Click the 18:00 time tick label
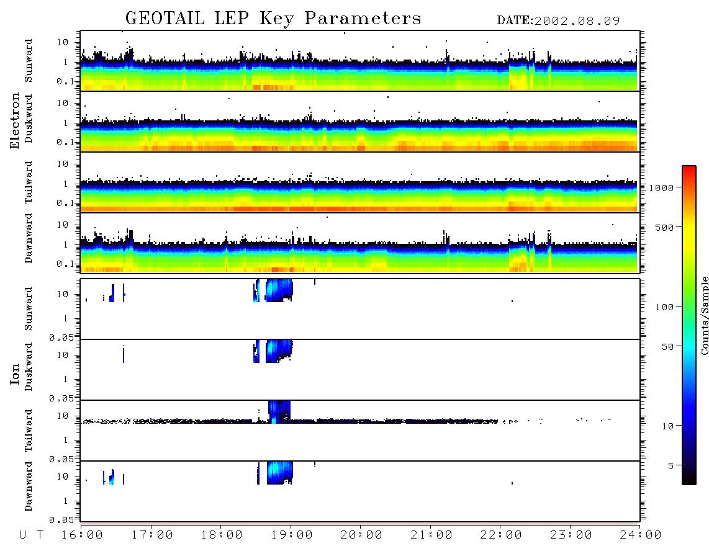 222,535
